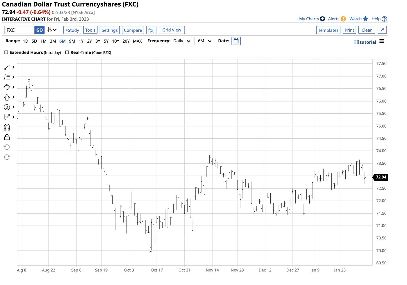
Task: Click the Compare button
Action: pyautogui.click(x=133, y=30)
